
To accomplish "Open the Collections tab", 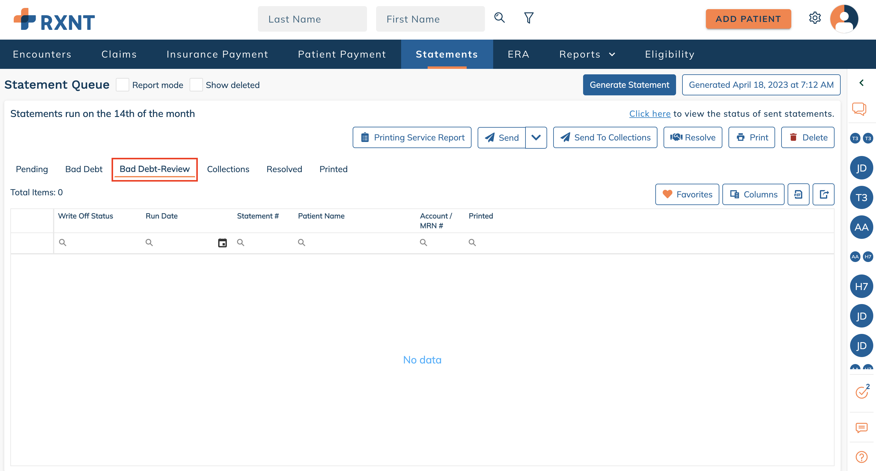I will coord(228,169).
